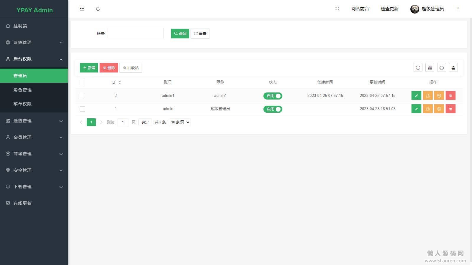This screenshot has height=265, width=472.
Task: Click red delete icon for admin row
Action: (x=450, y=109)
